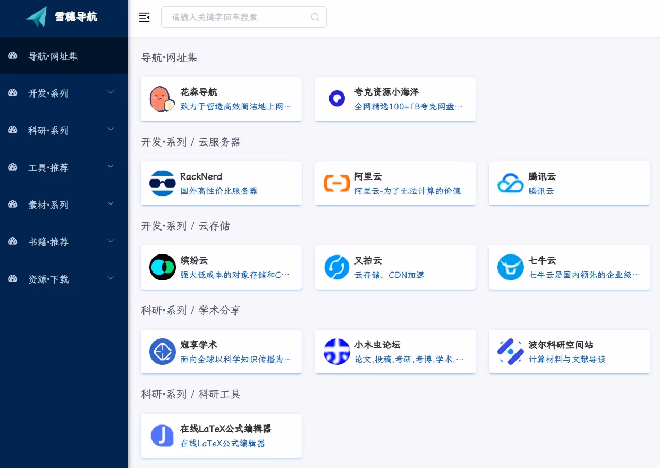Expand 资源•下载 using its chevron
Screen dimensions: 660x468
[111, 278]
